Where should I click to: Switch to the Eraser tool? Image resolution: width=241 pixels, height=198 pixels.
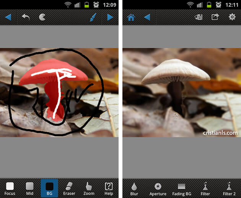pyautogui.click(x=69, y=188)
